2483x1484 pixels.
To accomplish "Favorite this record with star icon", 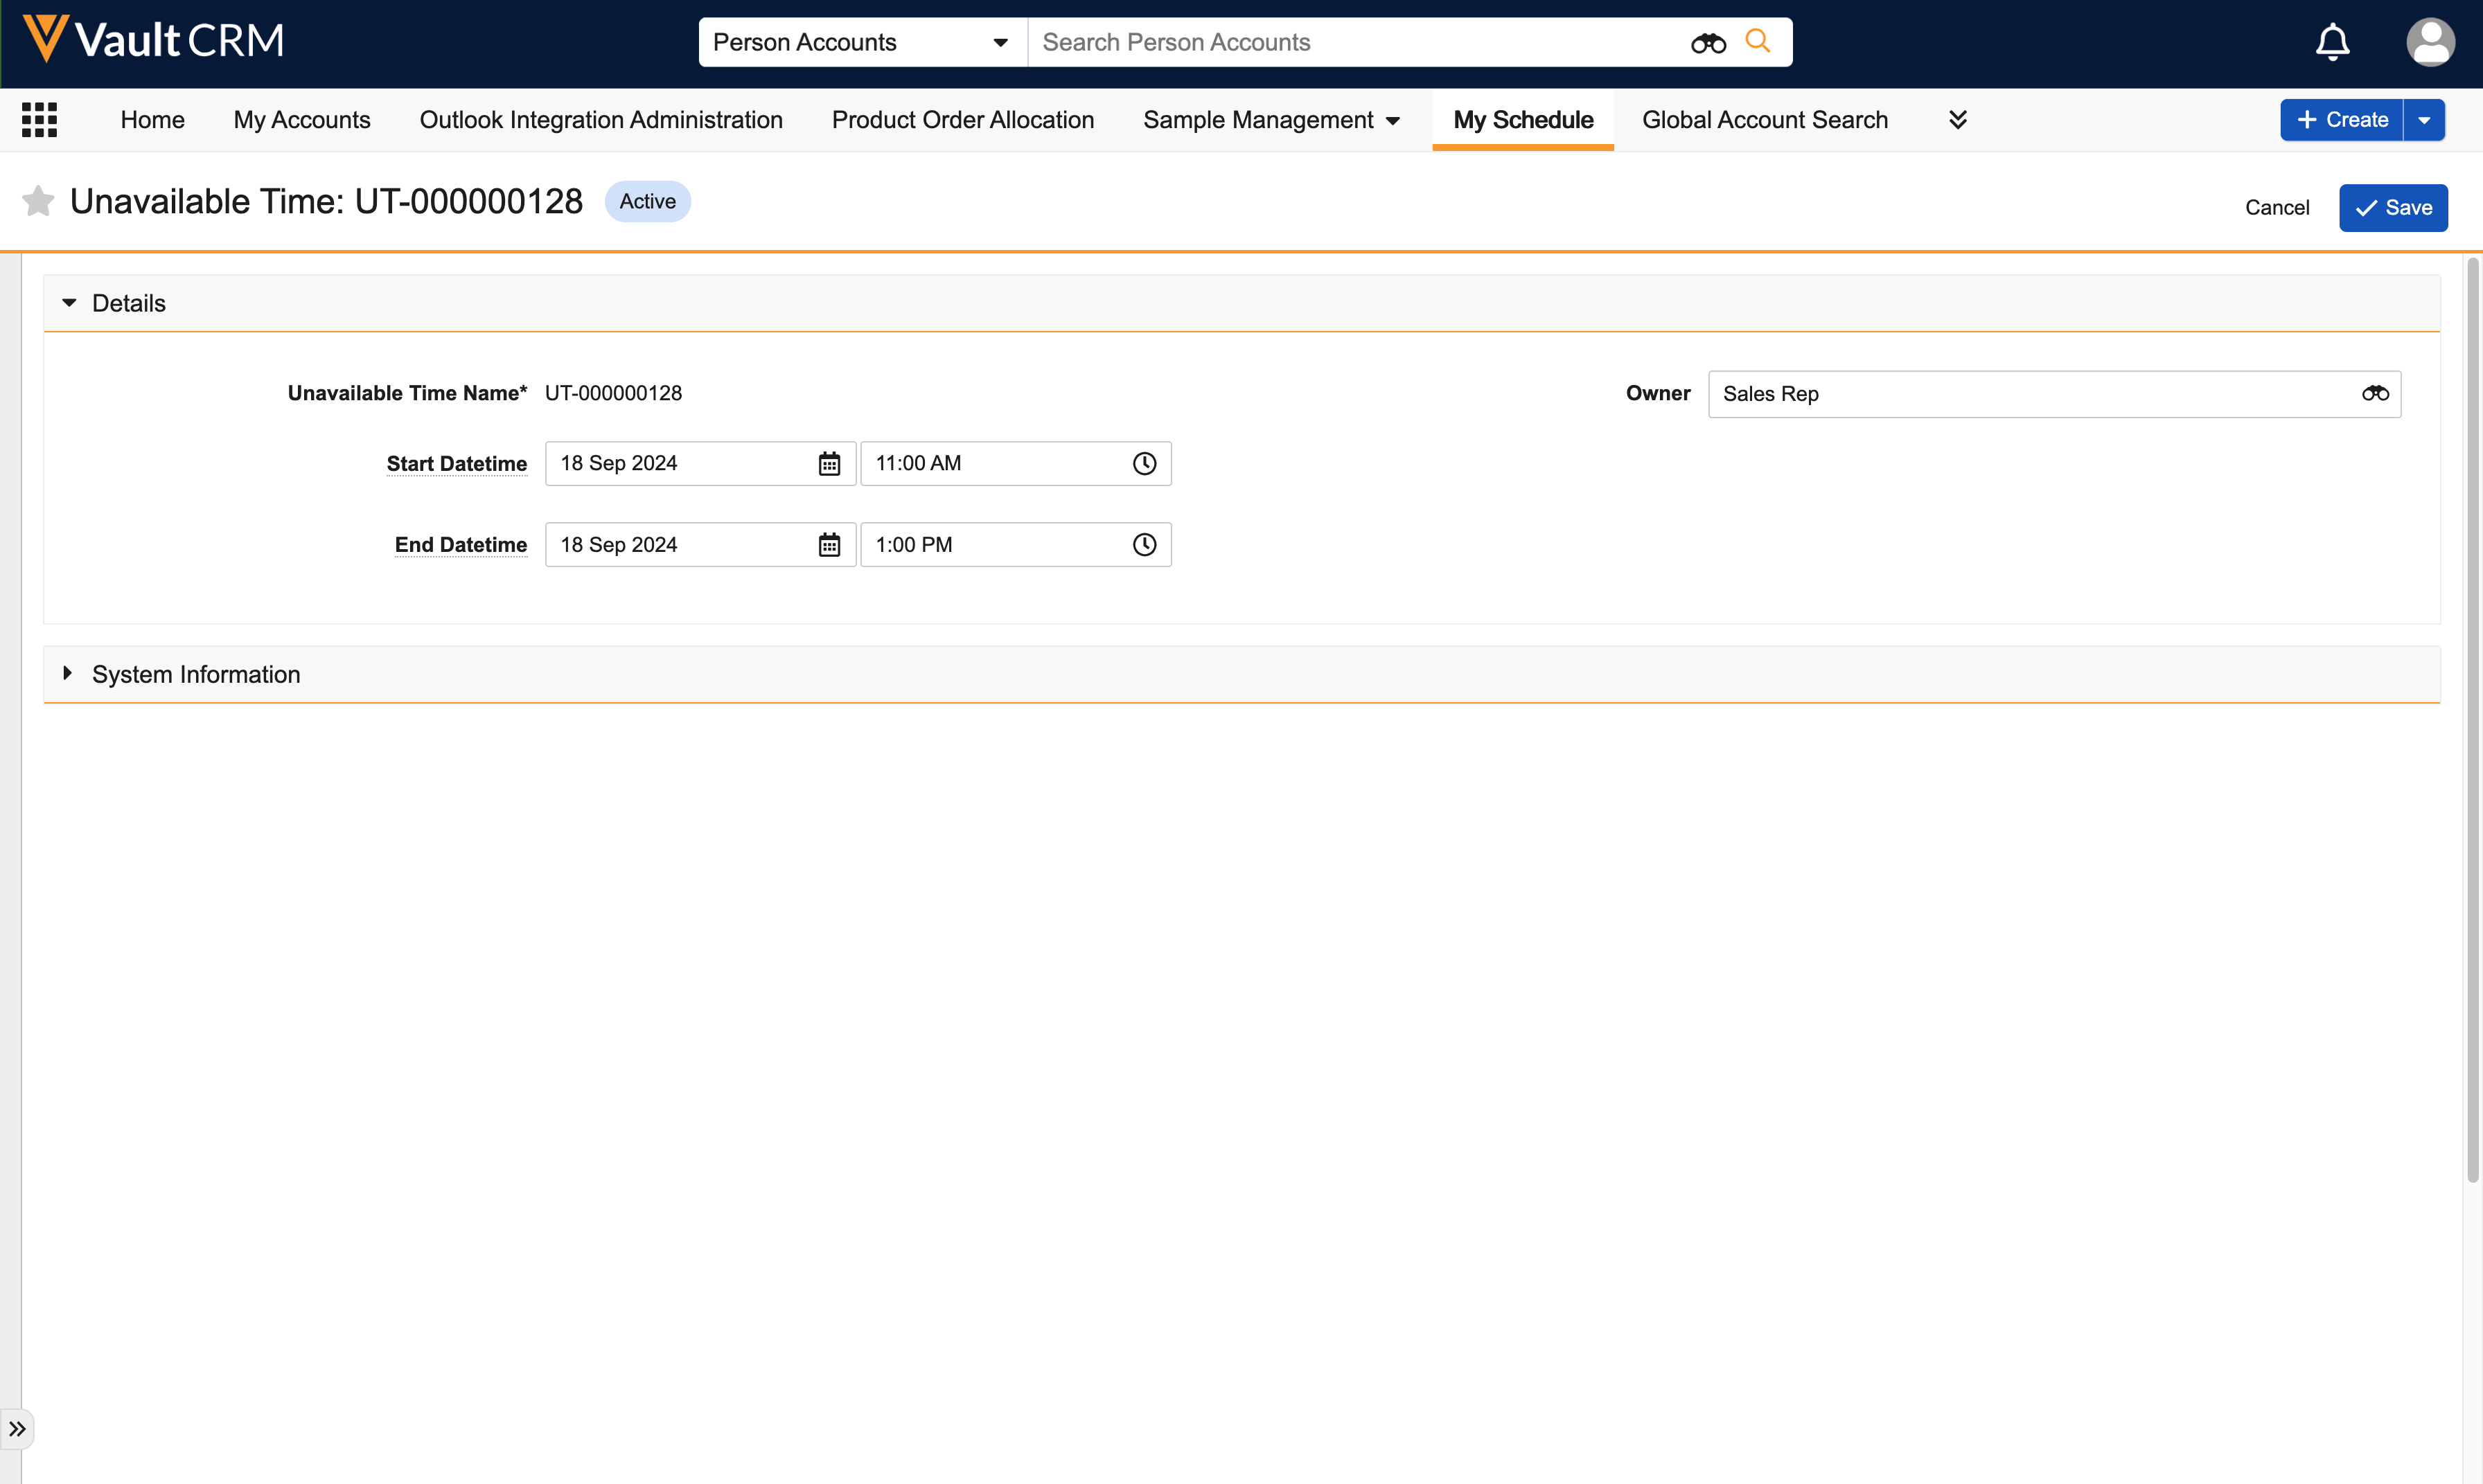I will pyautogui.click(x=38, y=201).
